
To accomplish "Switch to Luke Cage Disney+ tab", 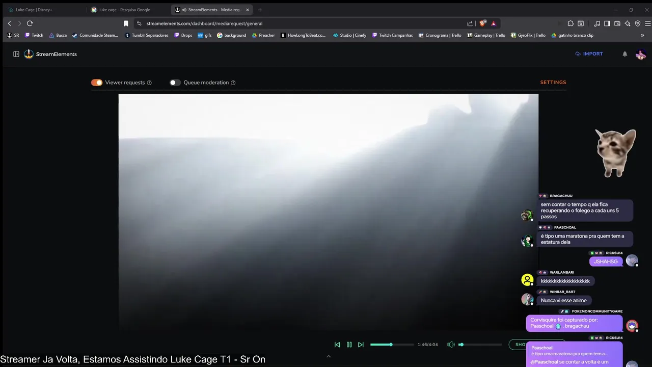I will (x=45, y=10).
